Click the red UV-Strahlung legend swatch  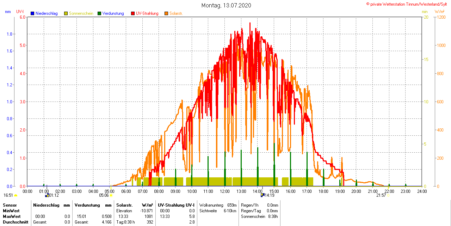(x=133, y=13)
